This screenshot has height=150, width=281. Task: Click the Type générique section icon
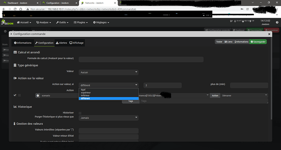click(x=15, y=65)
